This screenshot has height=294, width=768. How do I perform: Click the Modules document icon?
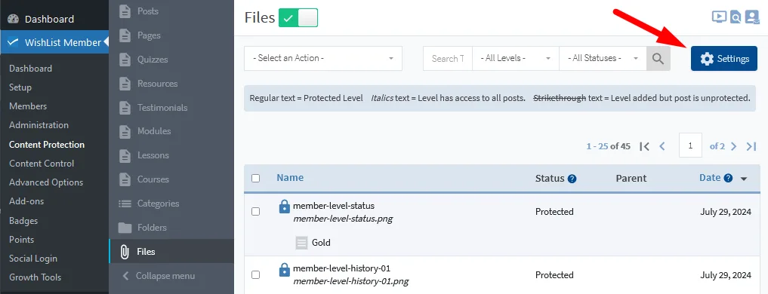[x=125, y=131]
